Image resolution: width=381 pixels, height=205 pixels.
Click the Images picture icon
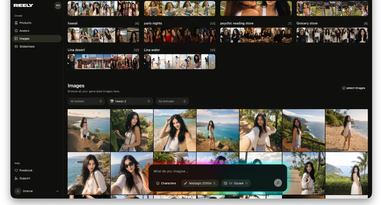pyautogui.click(x=16, y=39)
